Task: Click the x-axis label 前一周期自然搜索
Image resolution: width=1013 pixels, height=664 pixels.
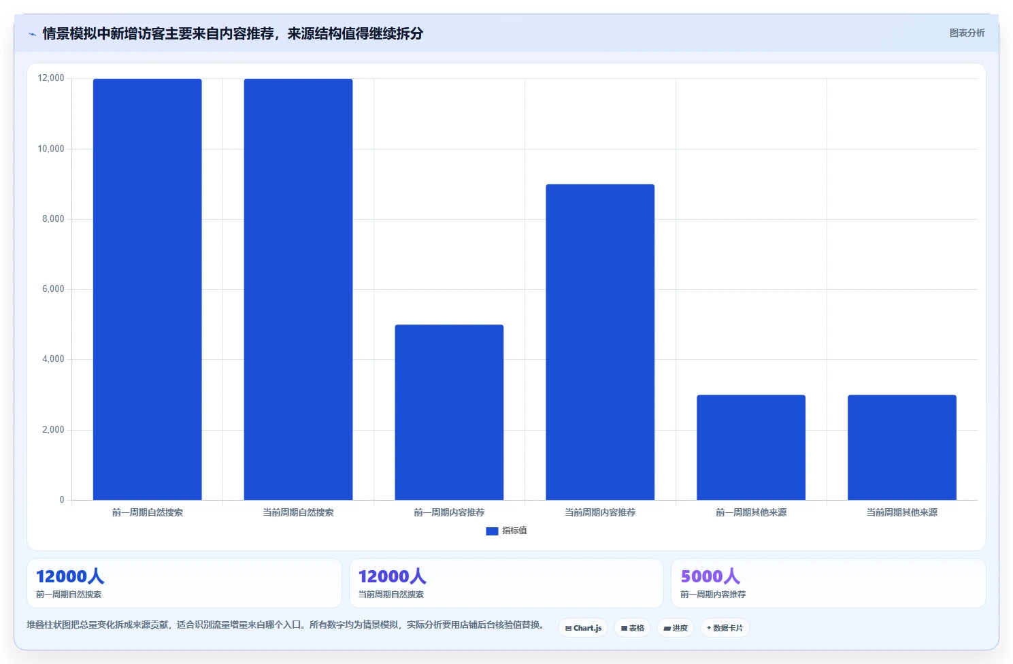Action: [x=148, y=512]
